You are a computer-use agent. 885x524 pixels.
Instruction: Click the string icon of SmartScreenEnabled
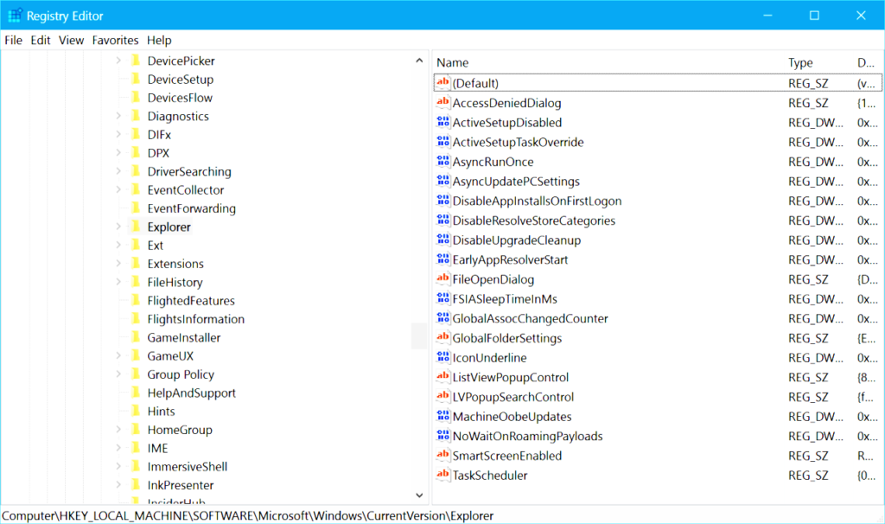click(443, 455)
